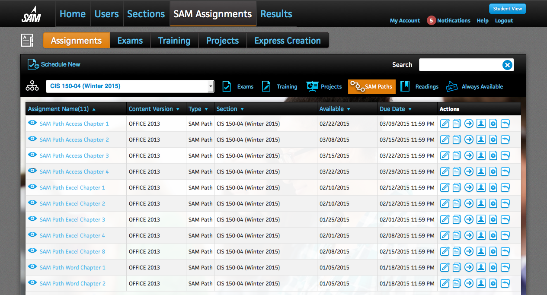
Task: Toggle the Readings filter
Action: pos(419,86)
